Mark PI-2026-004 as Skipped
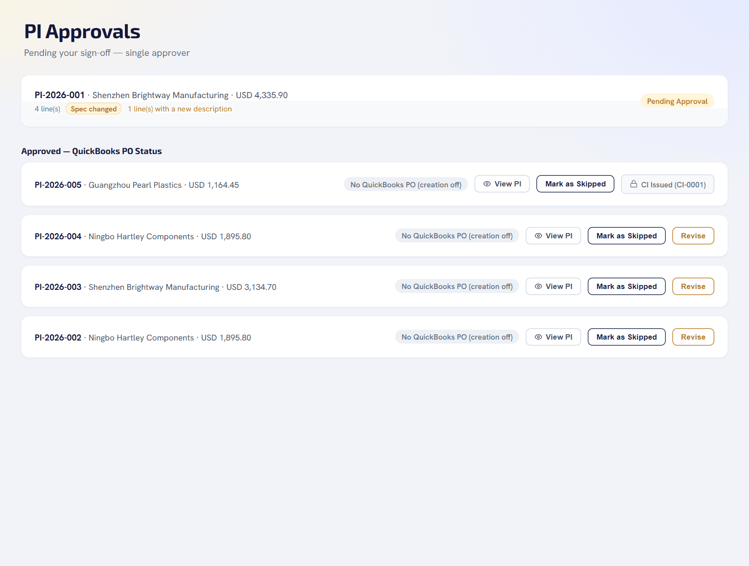Screen dimensions: 749x566 tap(626, 236)
